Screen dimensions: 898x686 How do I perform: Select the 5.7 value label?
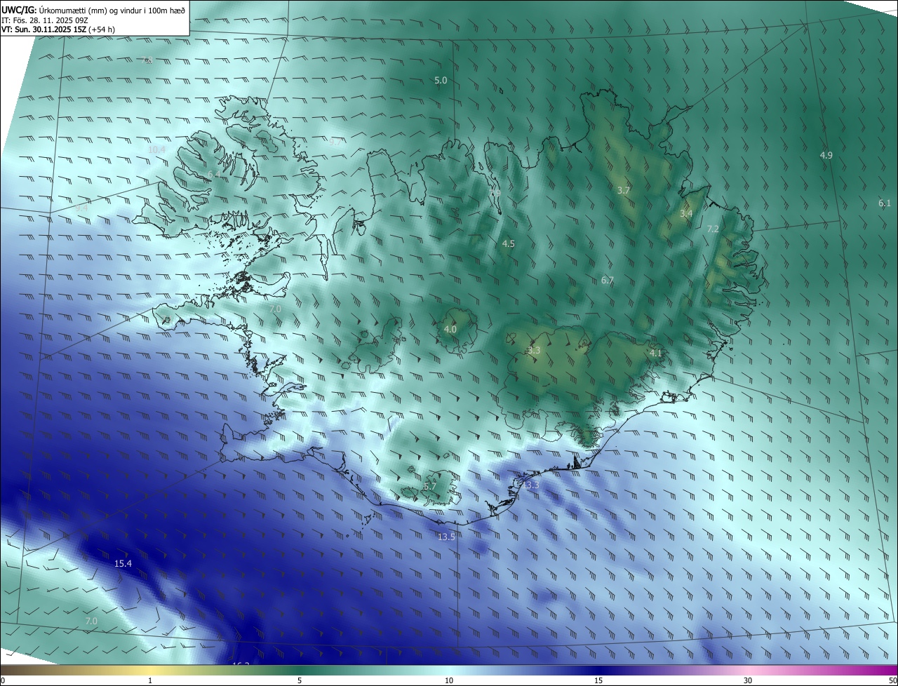430,486
